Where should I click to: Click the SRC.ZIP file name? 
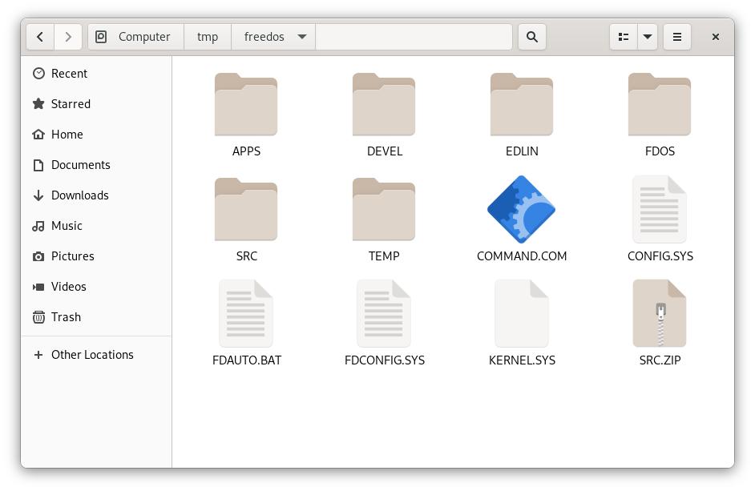pyautogui.click(x=660, y=360)
